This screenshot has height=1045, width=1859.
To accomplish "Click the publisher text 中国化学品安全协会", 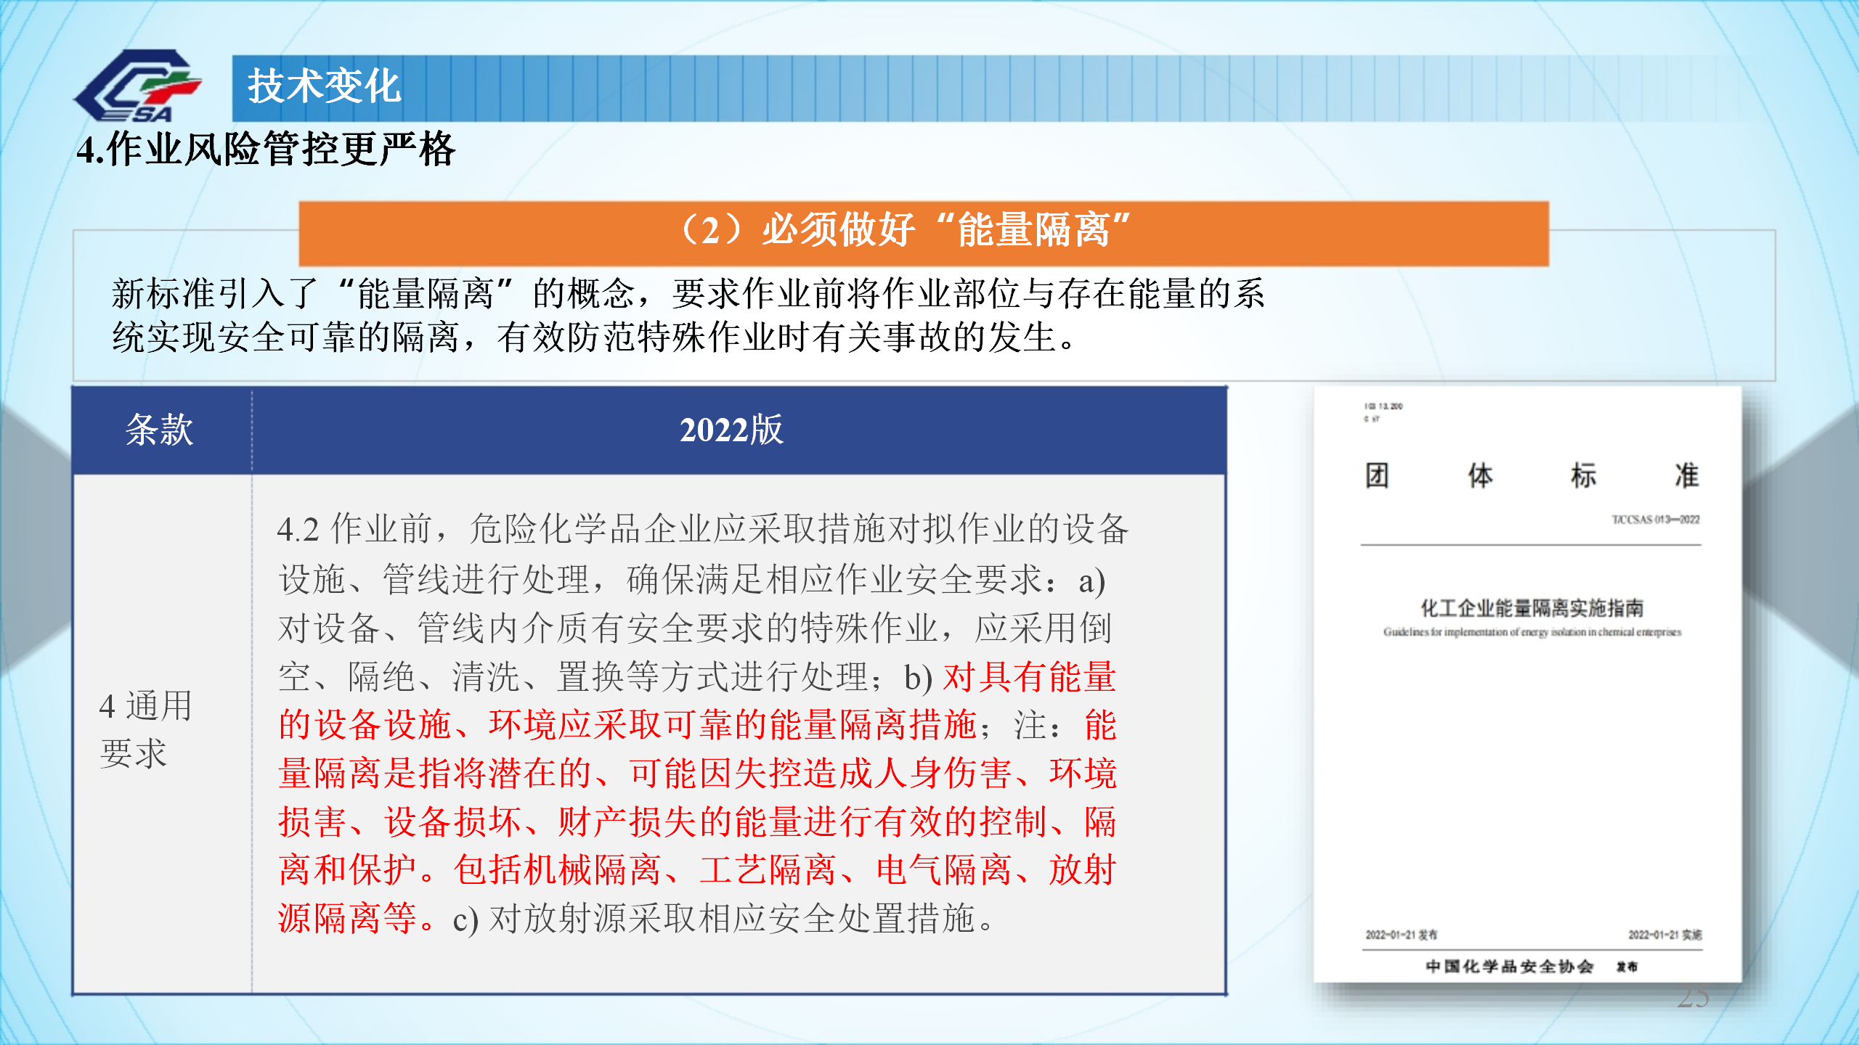I will click(x=1510, y=966).
